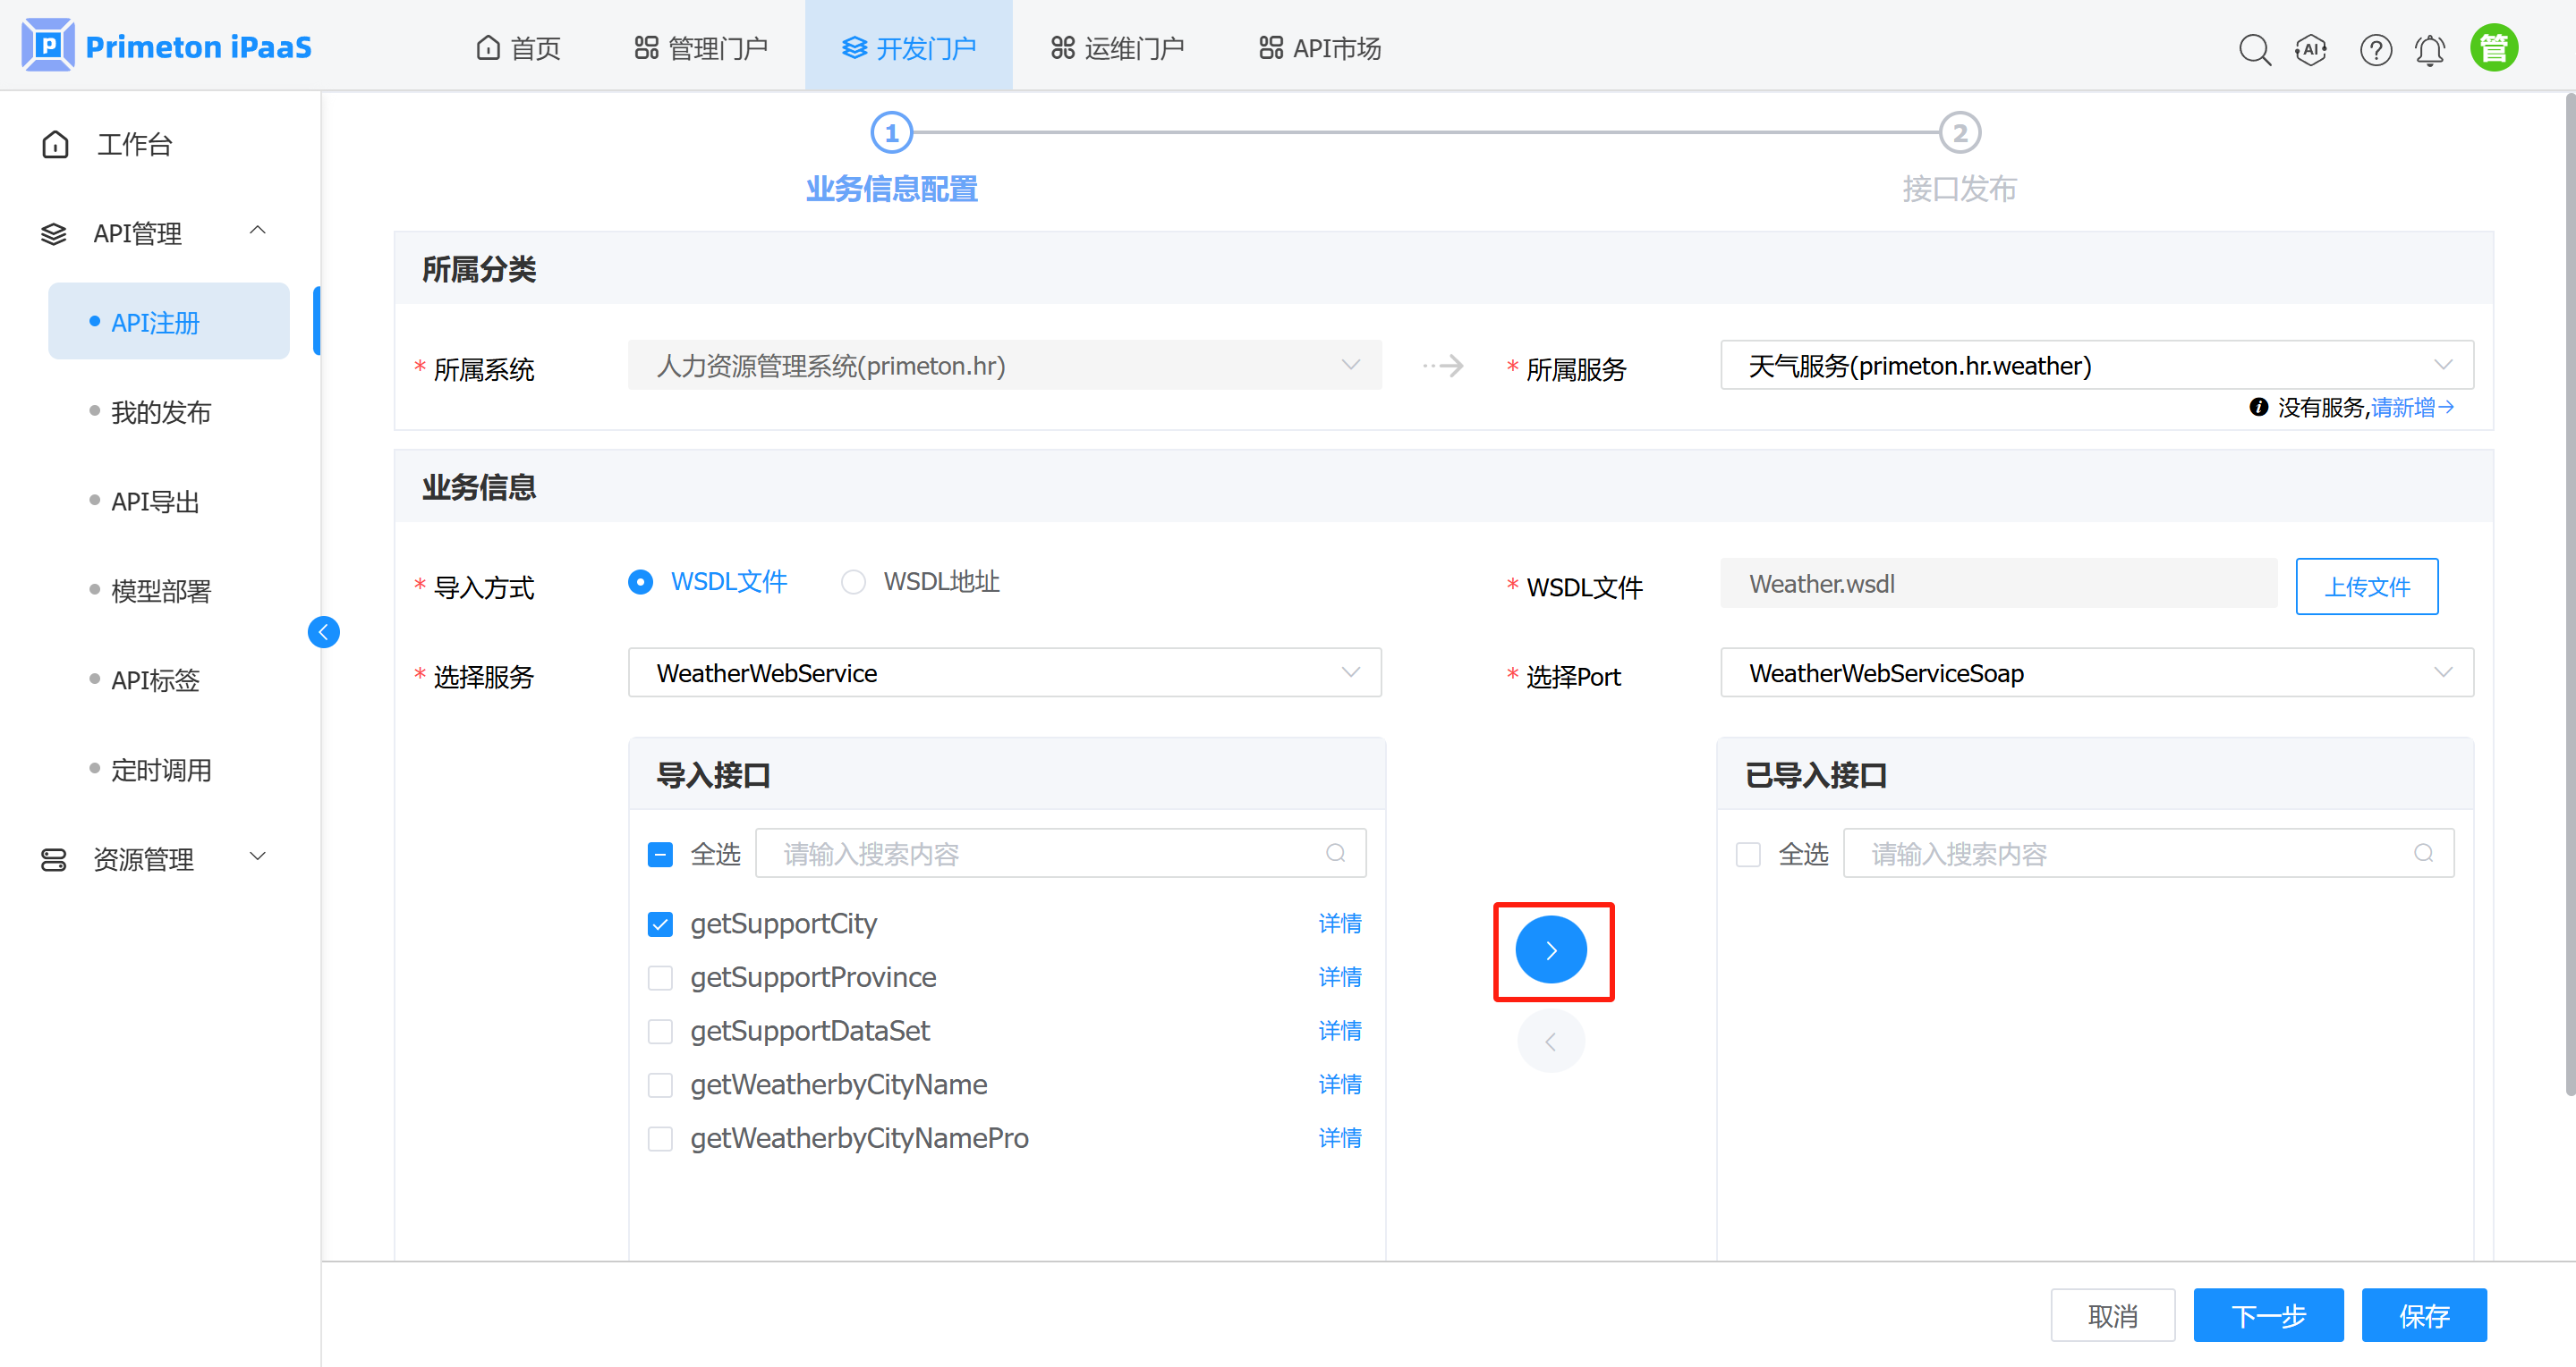The height and width of the screenshot is (1367, 2576).
Task: Click search icon in imported interfaces box
Action: tap(2423, 854)
